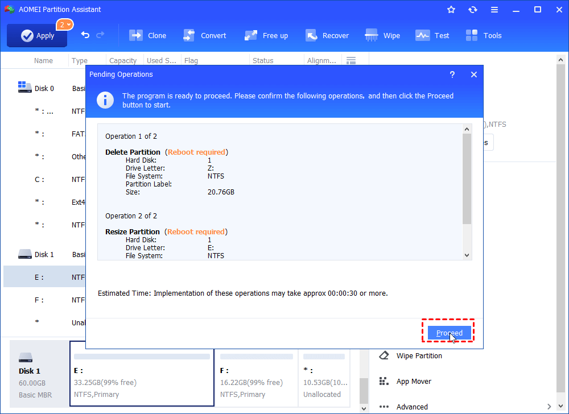Image resolution: width=569 pixels, height=414 pixels.
Task: Click the disk map scroll down arrow
Action: click(x=364, y=408)
